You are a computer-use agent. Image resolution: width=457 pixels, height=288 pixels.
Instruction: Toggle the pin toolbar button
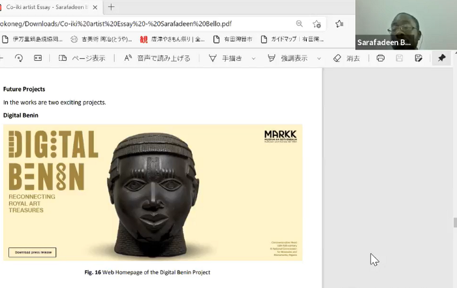click(441, 58)
